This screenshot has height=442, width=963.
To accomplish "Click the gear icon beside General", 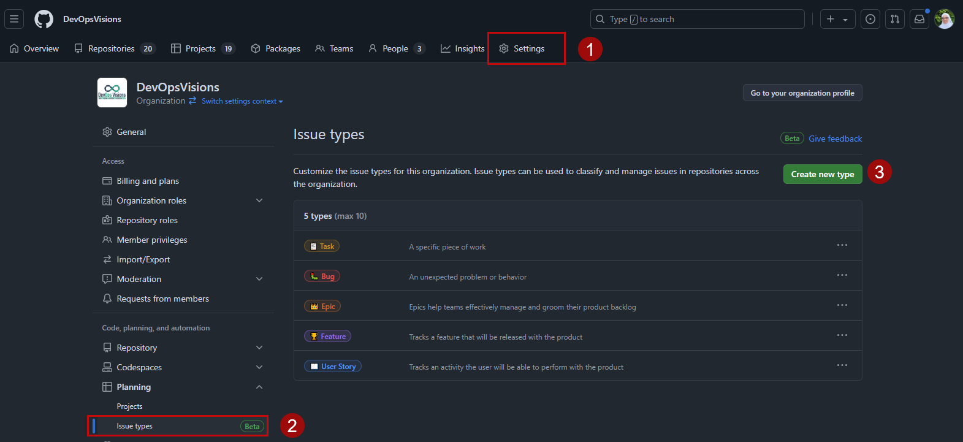I will click(x=107, y=132).
